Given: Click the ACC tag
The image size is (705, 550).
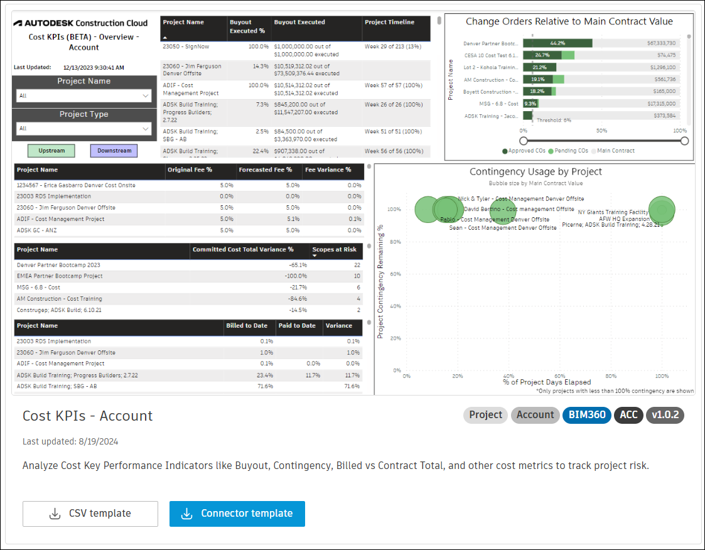Looking at the screenshot, I should coord(628,415).
